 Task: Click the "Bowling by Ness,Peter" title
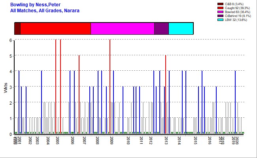pos(35,4)
